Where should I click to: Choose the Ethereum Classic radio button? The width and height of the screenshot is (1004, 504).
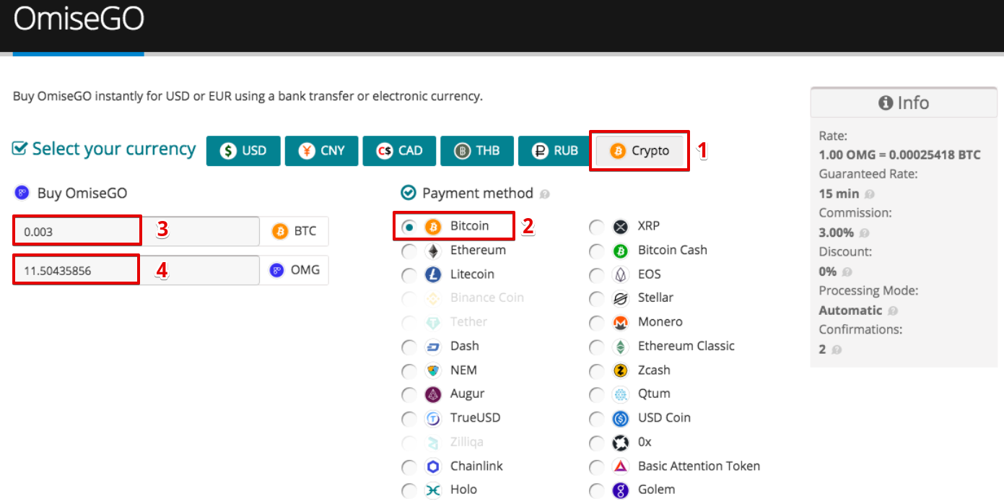coord(597,347)
